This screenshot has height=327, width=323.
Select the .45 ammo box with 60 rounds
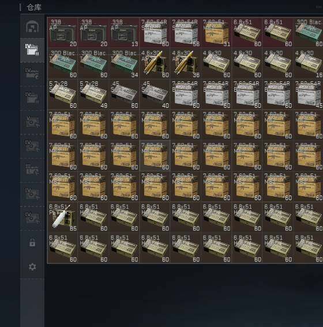click(125, 94)
